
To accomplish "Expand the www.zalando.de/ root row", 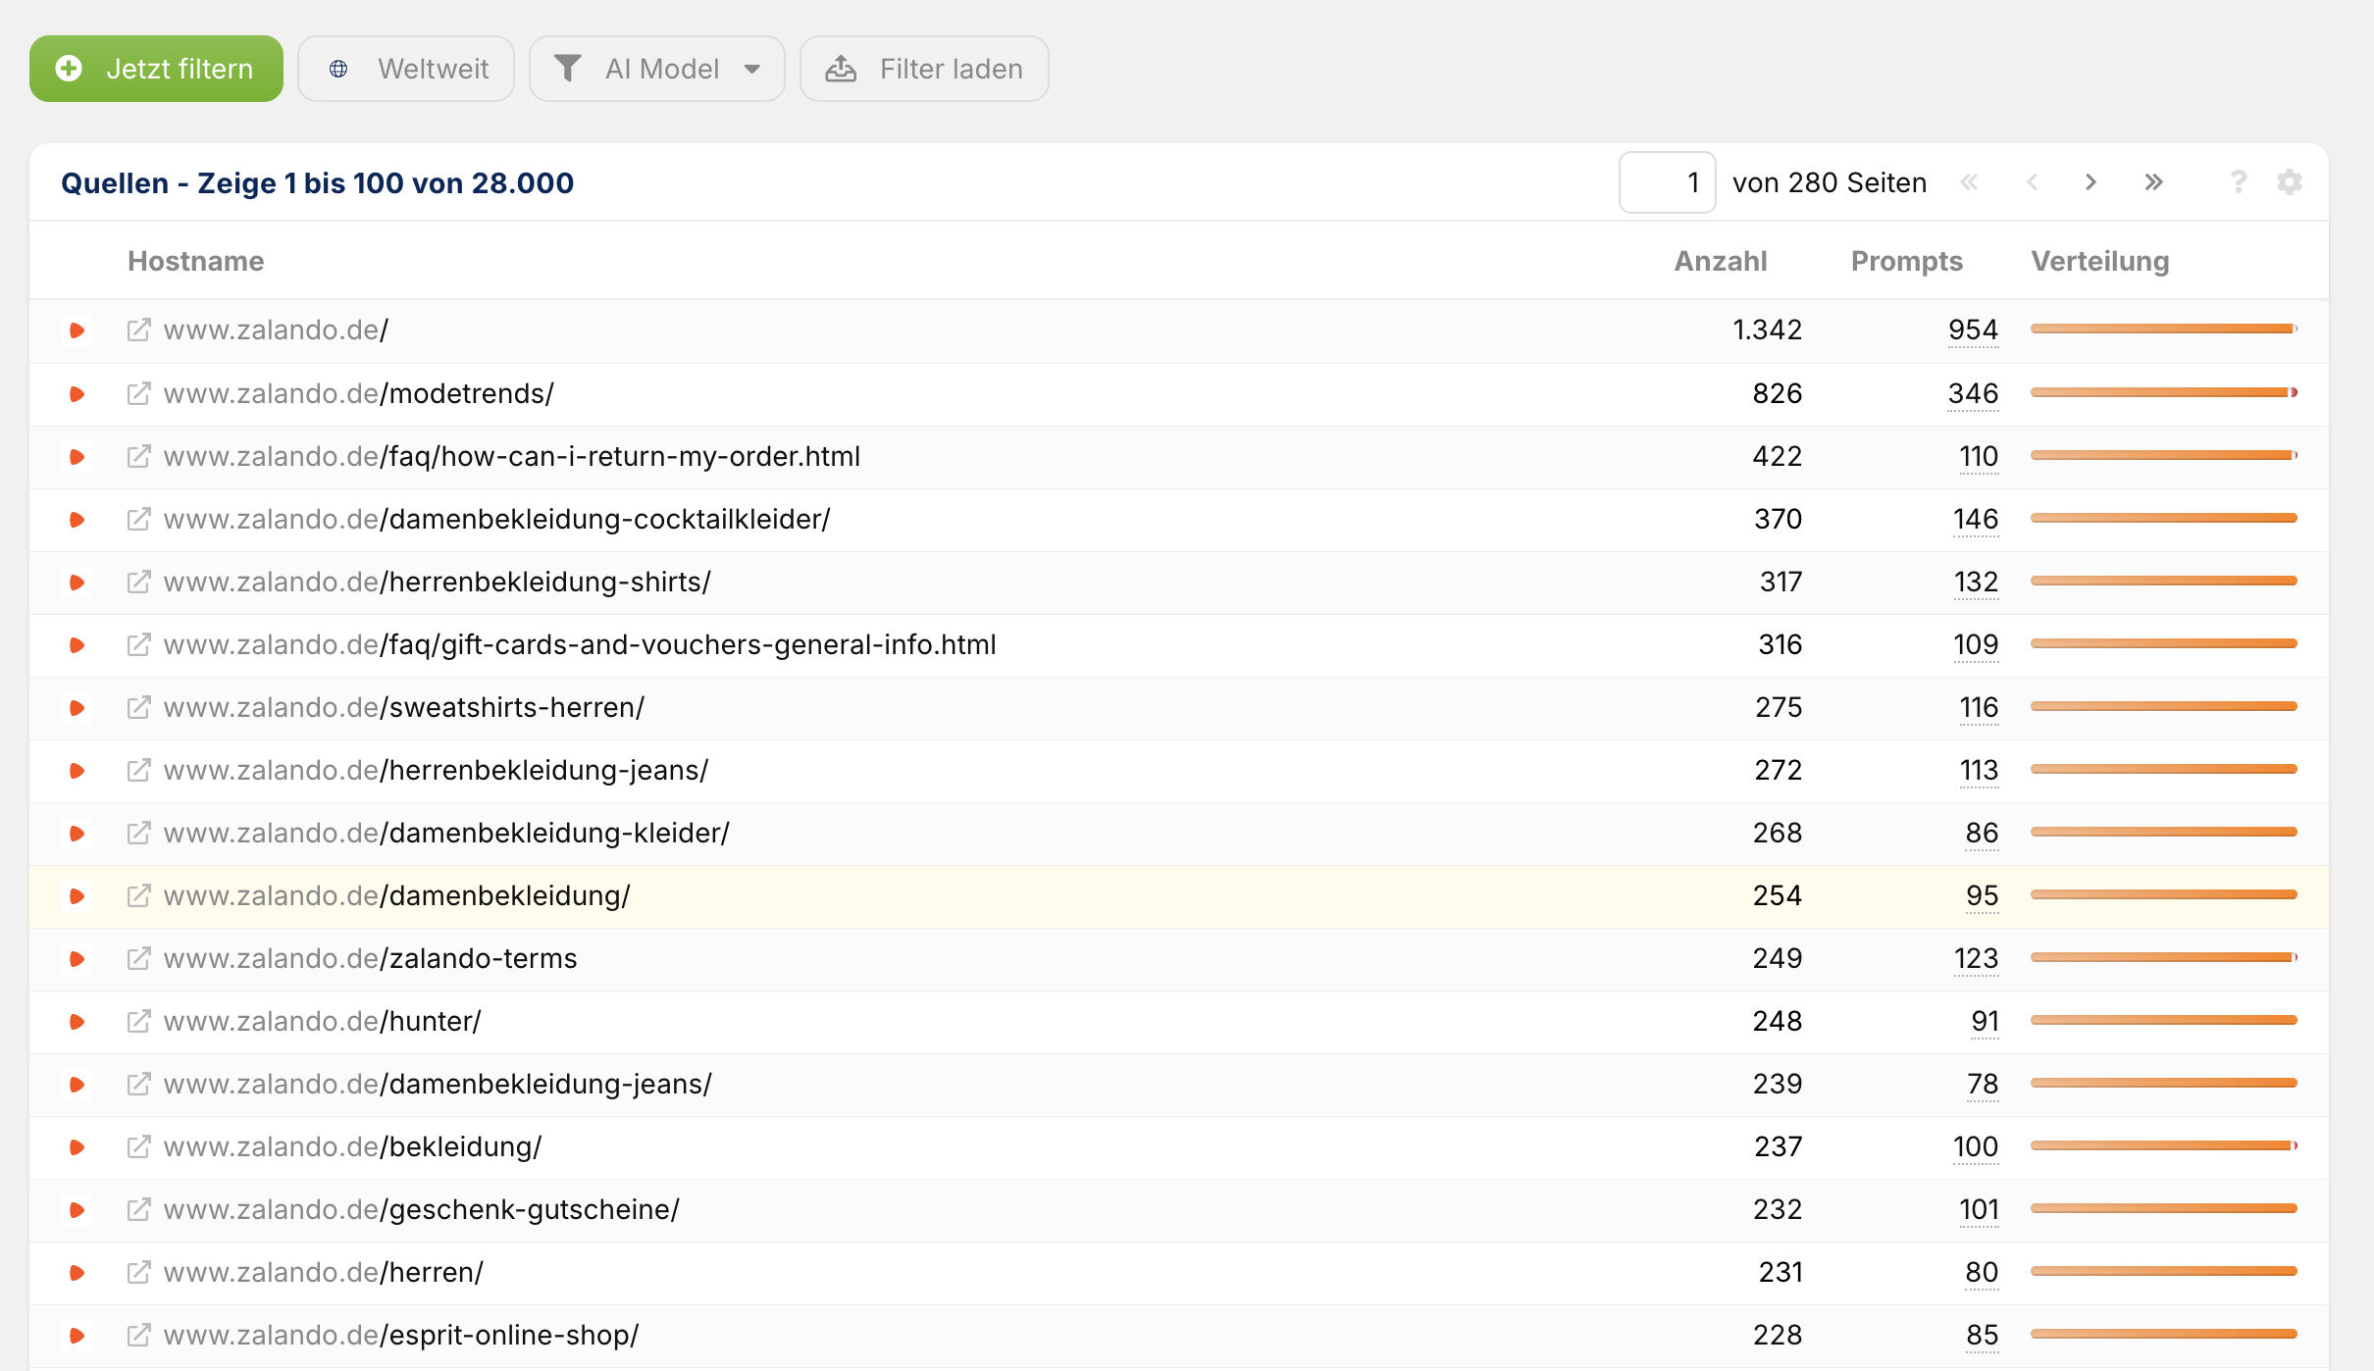I will [77, 330].
